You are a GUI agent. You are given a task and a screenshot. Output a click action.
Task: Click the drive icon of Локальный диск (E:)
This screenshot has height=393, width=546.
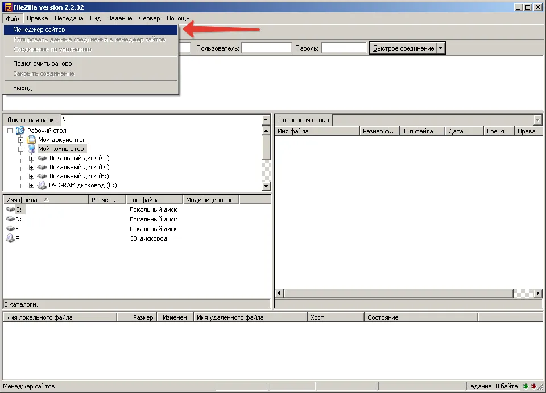click(x=42, y=176)
